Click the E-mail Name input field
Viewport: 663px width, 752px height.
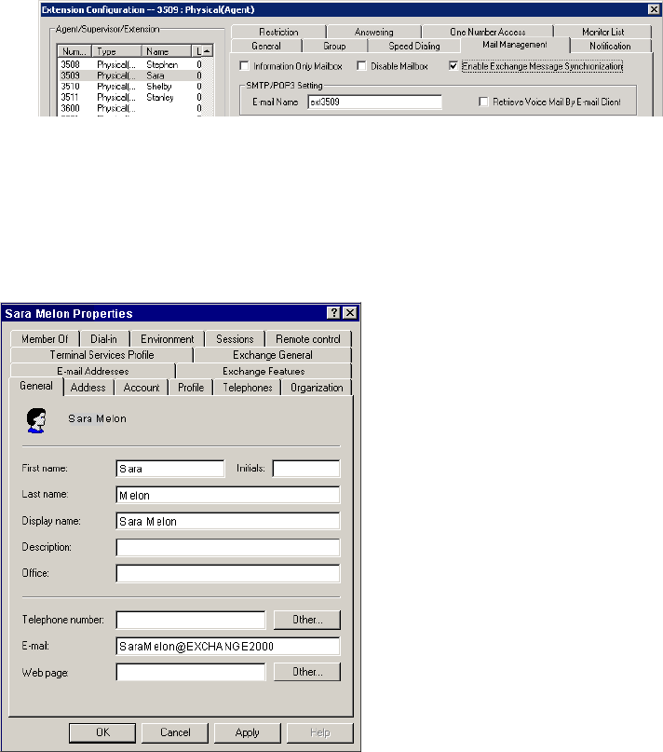click(375, 102)
